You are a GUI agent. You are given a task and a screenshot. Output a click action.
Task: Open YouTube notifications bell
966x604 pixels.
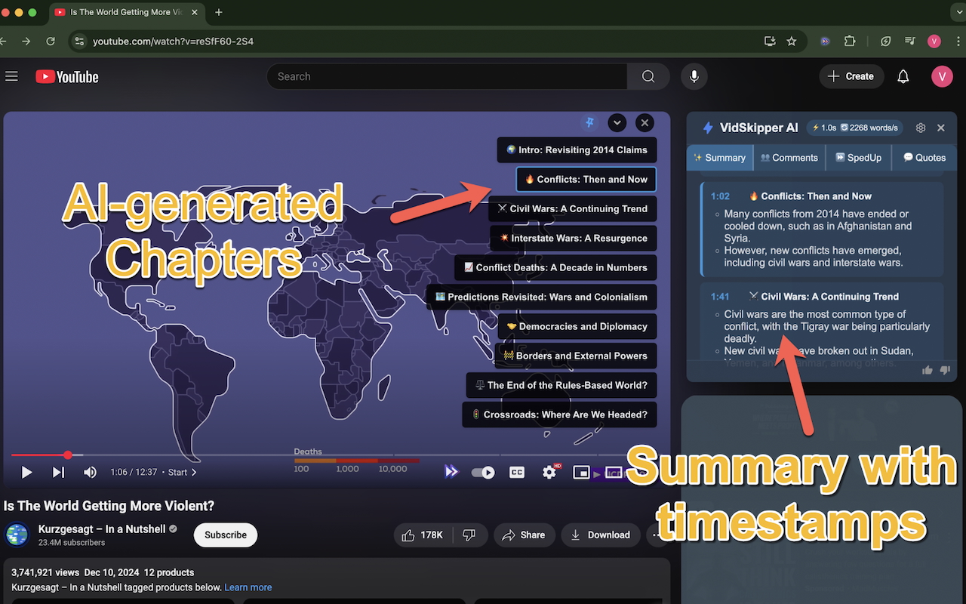coord(903,76)
